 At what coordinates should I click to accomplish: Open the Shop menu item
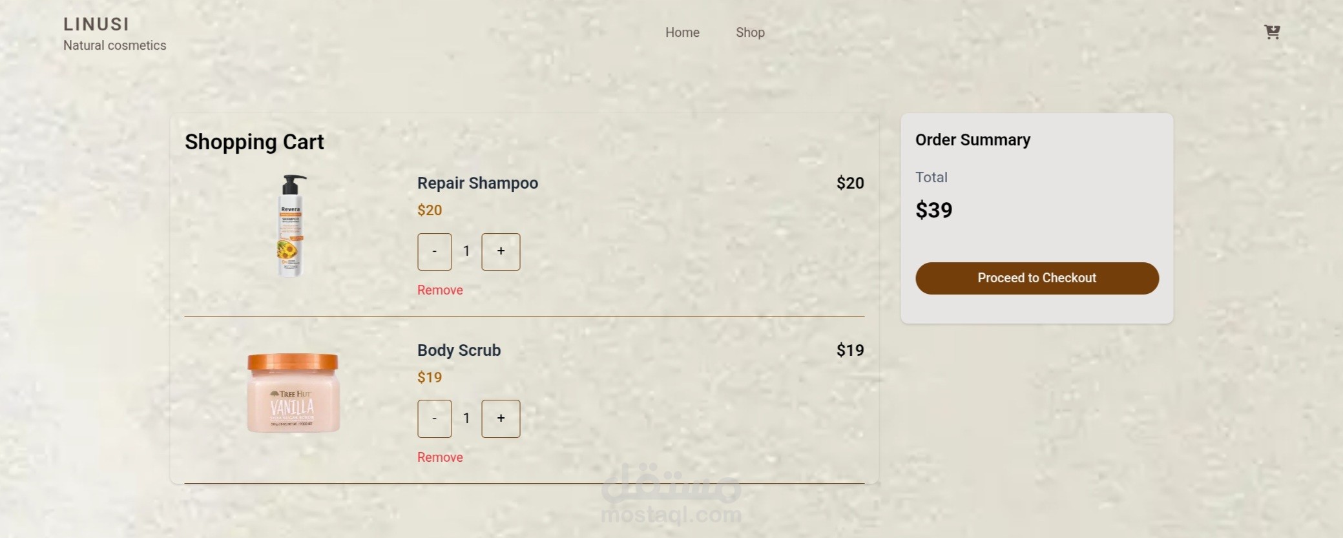750,32
